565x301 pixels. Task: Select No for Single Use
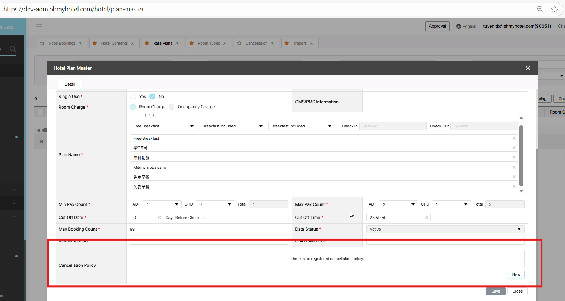[152, 97]
